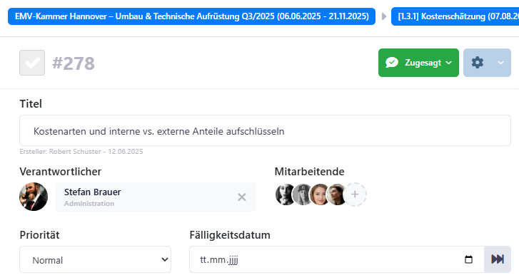Click the Verantwortlicher label
Screen dimensions: 519x280
pos(61,172)
